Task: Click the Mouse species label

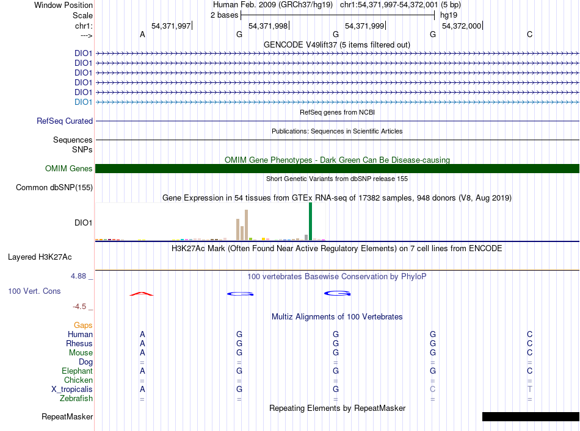Action: pyautogui.click(x=81, y=353)
